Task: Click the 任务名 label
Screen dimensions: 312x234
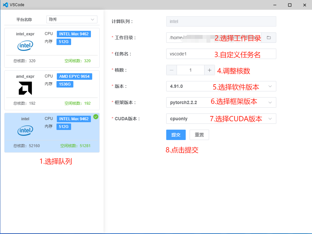Action: [x=123, y=54]
